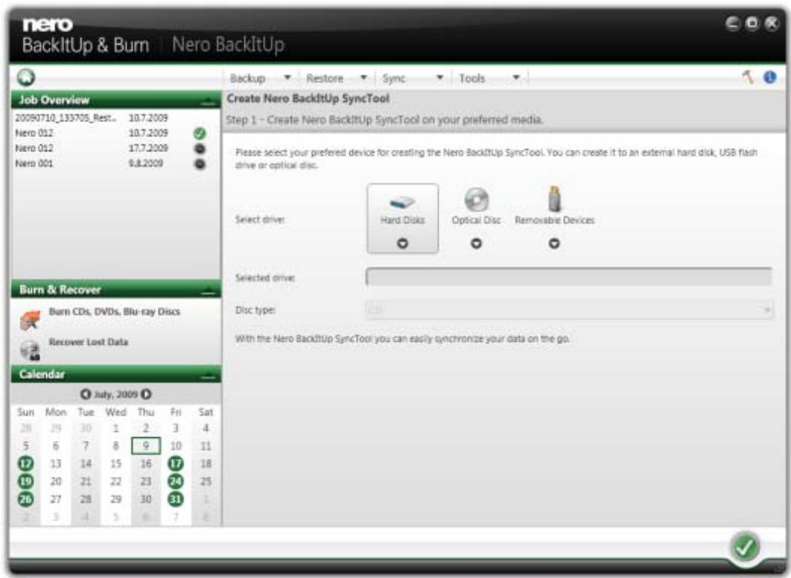Select the Hard Disks drive icon
791x578 pixels.
point(402,203)
